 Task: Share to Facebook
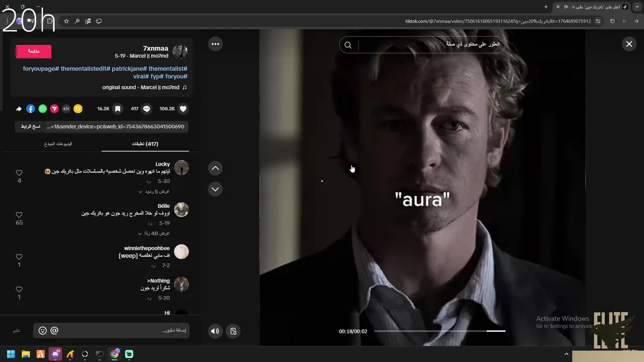click(x=31, y=109)
